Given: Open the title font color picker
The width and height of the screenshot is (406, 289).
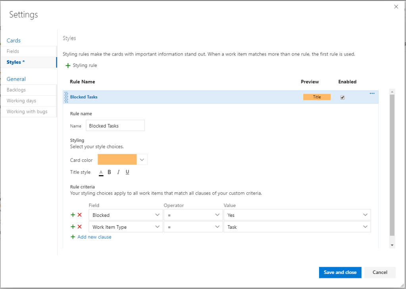Looking at the screenshot, I should pyautogui.click(x=101, y=172).
